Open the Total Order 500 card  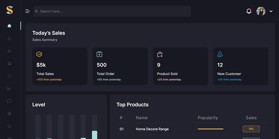[120, 66]
